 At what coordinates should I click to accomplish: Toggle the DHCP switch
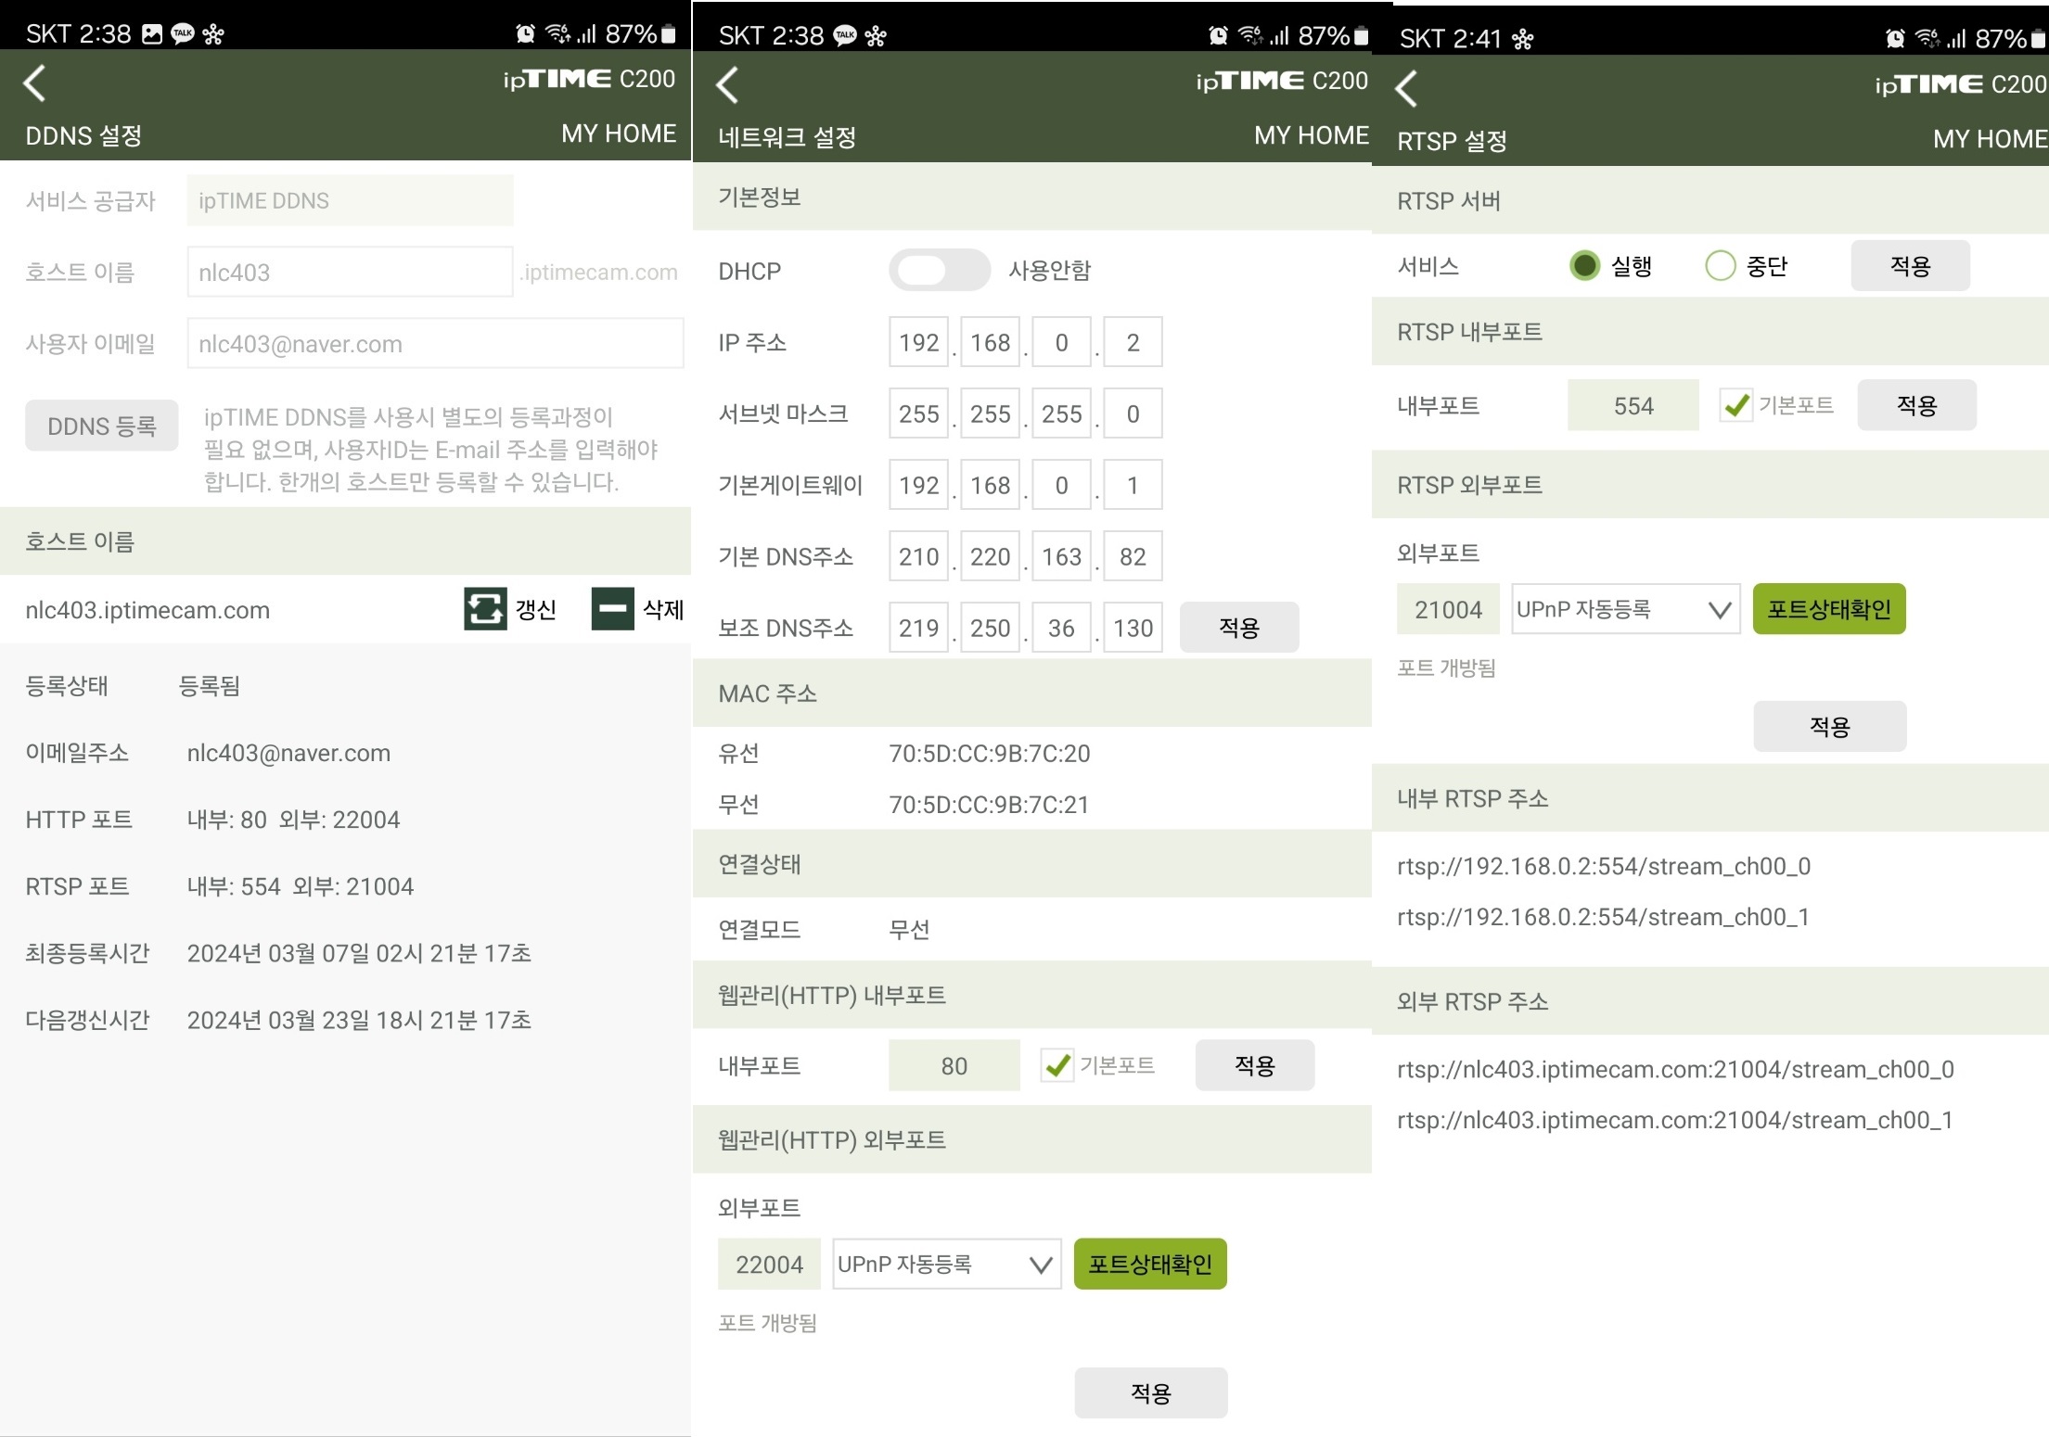click(939, 271)
